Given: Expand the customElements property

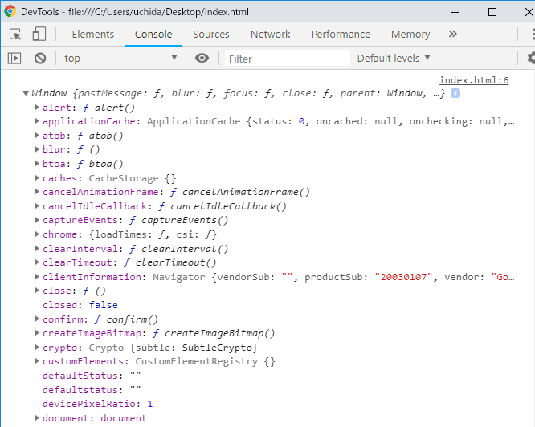Looking at the screenshot, I should [36, 361].
